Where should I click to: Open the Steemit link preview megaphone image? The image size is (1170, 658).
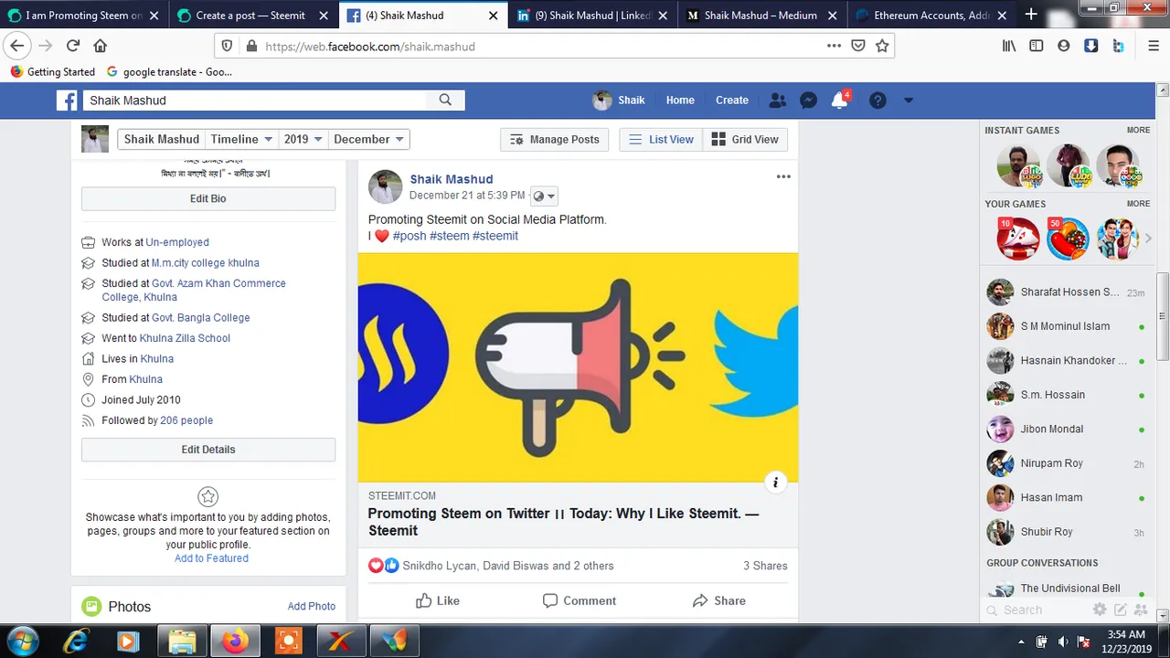[578, 367]
